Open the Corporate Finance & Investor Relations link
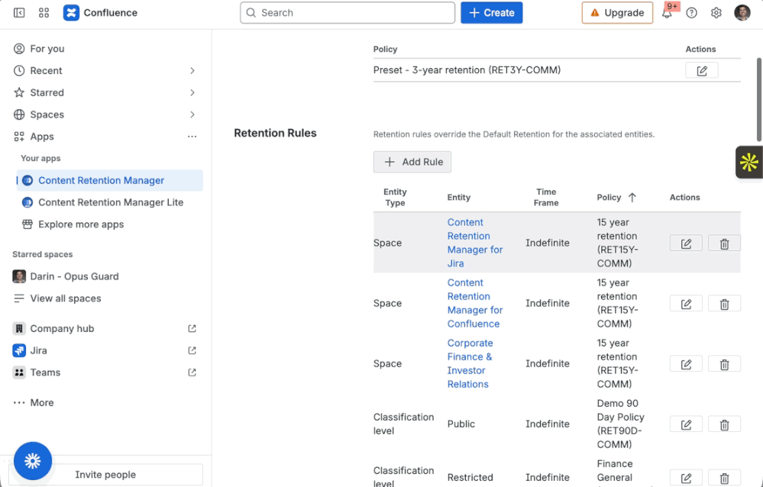763x487 pixels. click(x=470, y=363)
